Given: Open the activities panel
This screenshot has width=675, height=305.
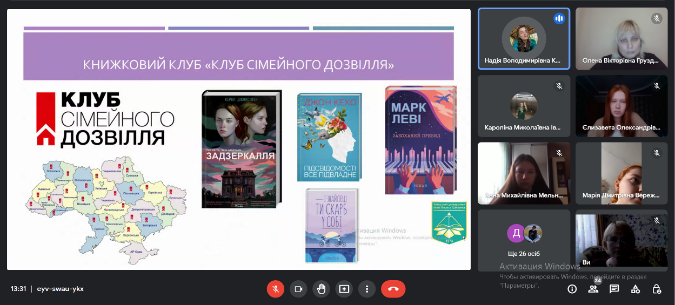Looking at the screenshot, I should 636,289.
